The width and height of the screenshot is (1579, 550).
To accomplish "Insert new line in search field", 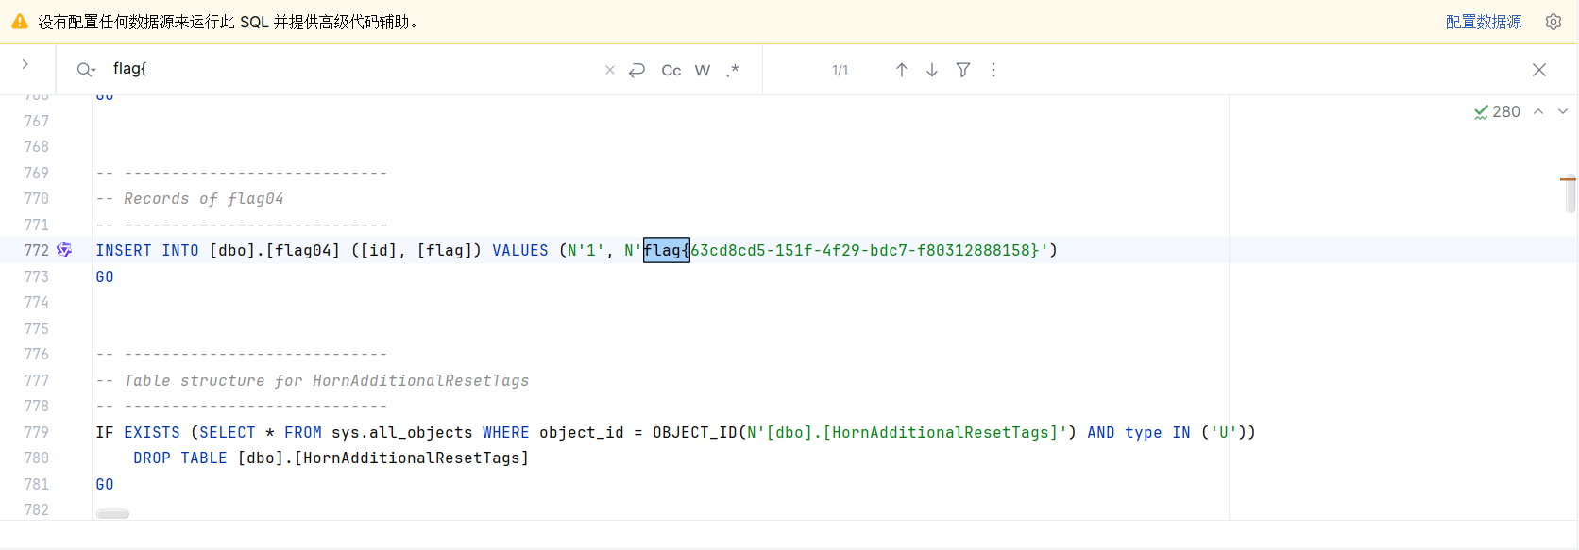I will coord(637,70).
